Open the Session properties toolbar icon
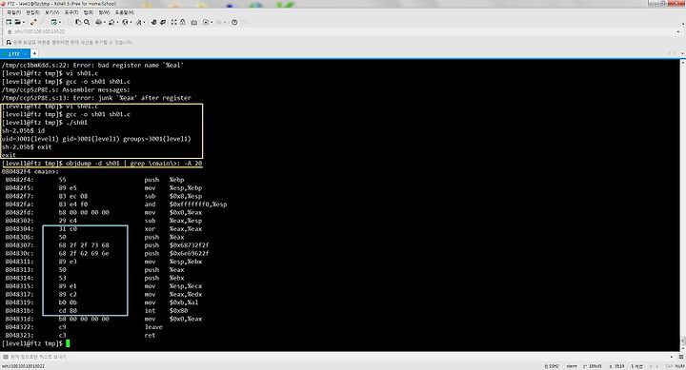 click(x=53, y=22)
